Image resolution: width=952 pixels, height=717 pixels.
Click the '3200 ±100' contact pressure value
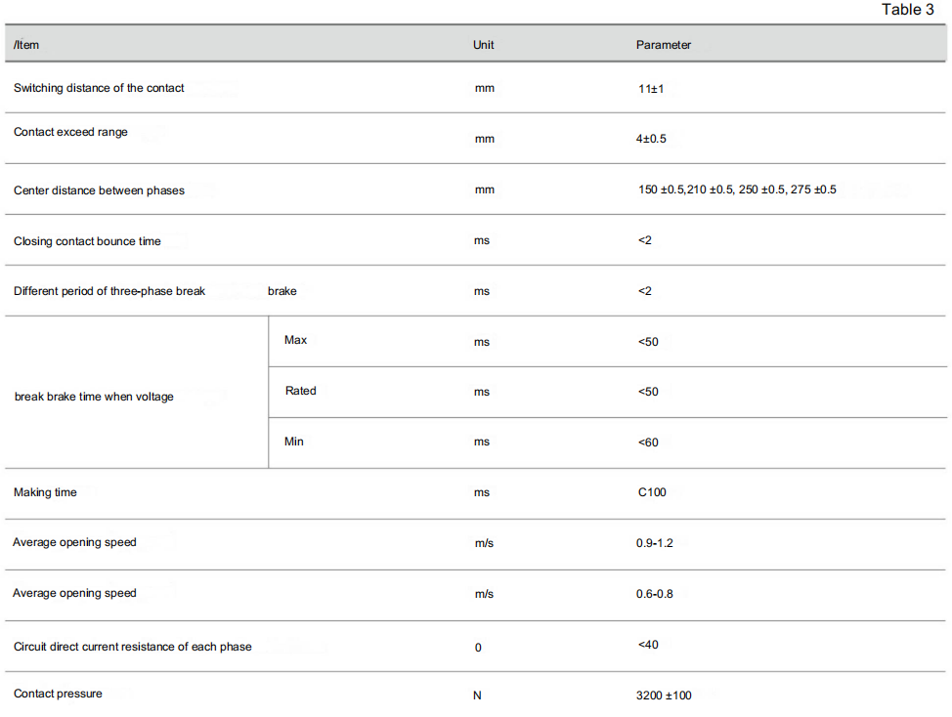point(664,696)
